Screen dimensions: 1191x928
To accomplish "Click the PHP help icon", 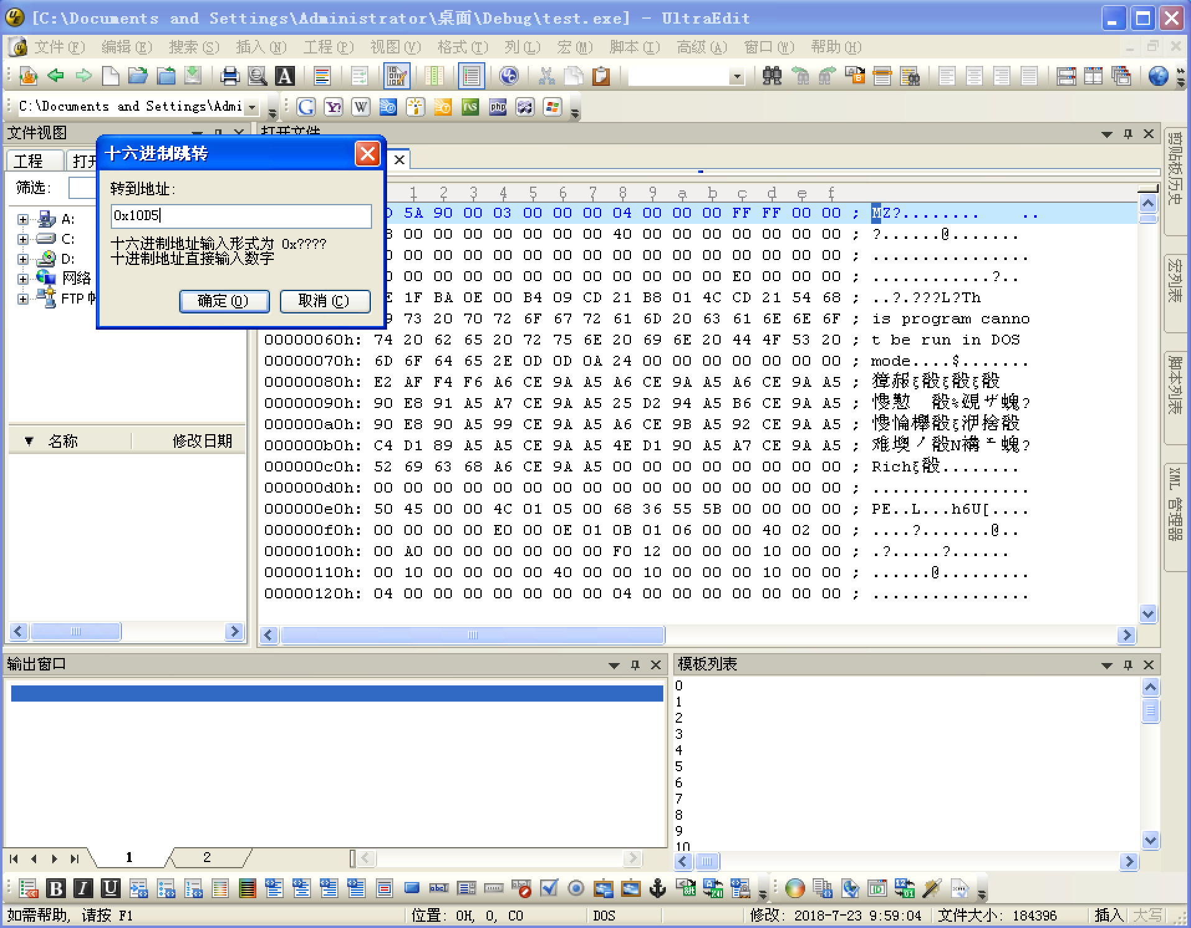I will point(498,107).
